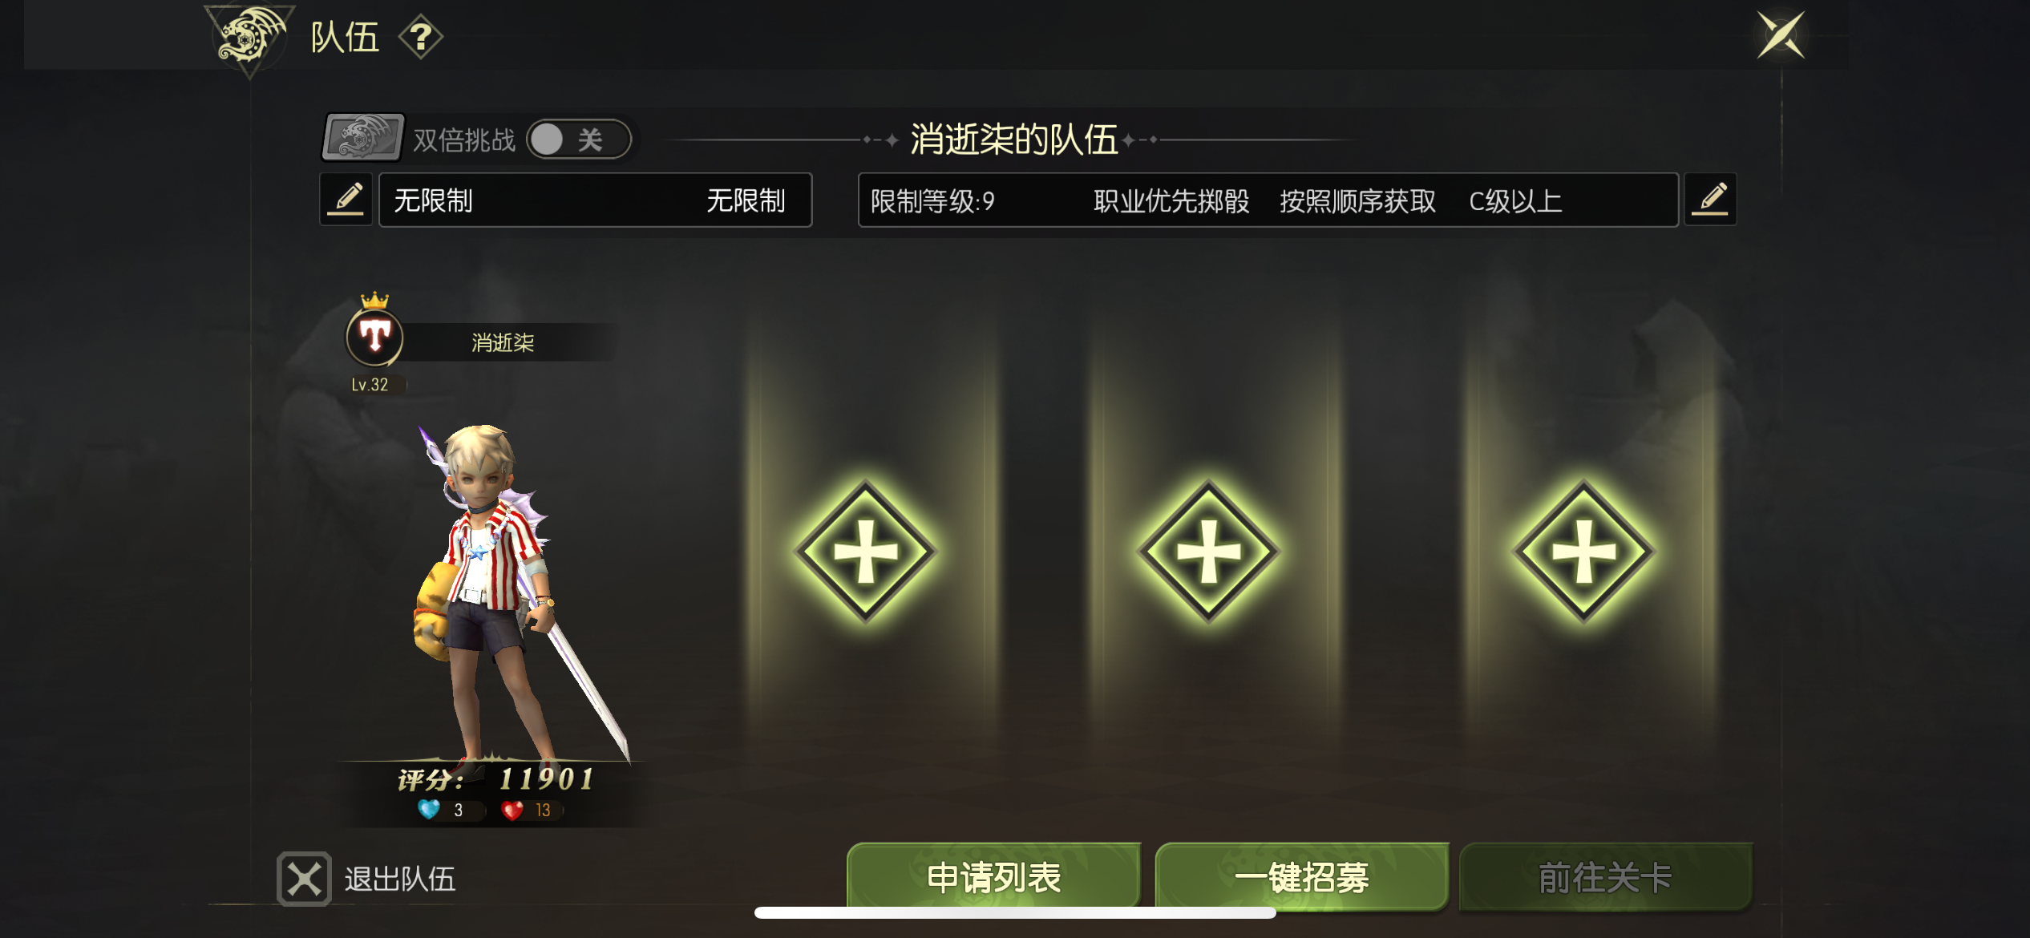Tap the leader class emblem with crown
This screenshot has height=938, width=2030.
pos(374,333)
